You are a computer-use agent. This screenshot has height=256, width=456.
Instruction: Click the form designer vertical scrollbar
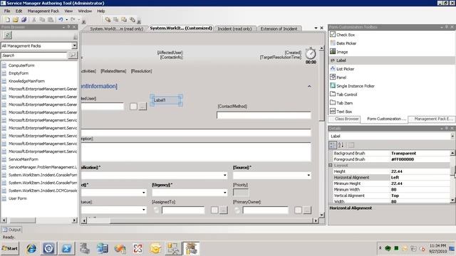coord(321,132)
